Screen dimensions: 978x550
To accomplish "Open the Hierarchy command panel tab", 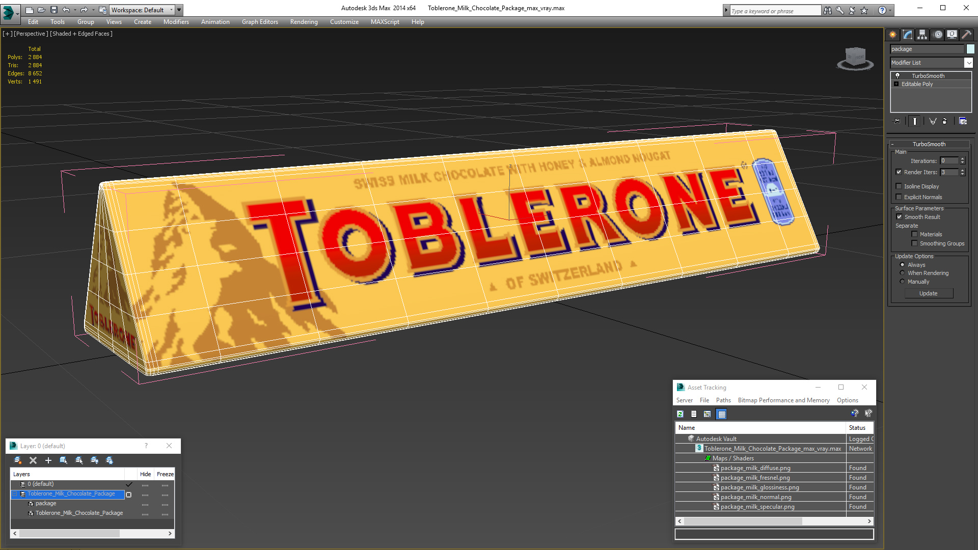I will pyautogui.click(x=922, y=35).
